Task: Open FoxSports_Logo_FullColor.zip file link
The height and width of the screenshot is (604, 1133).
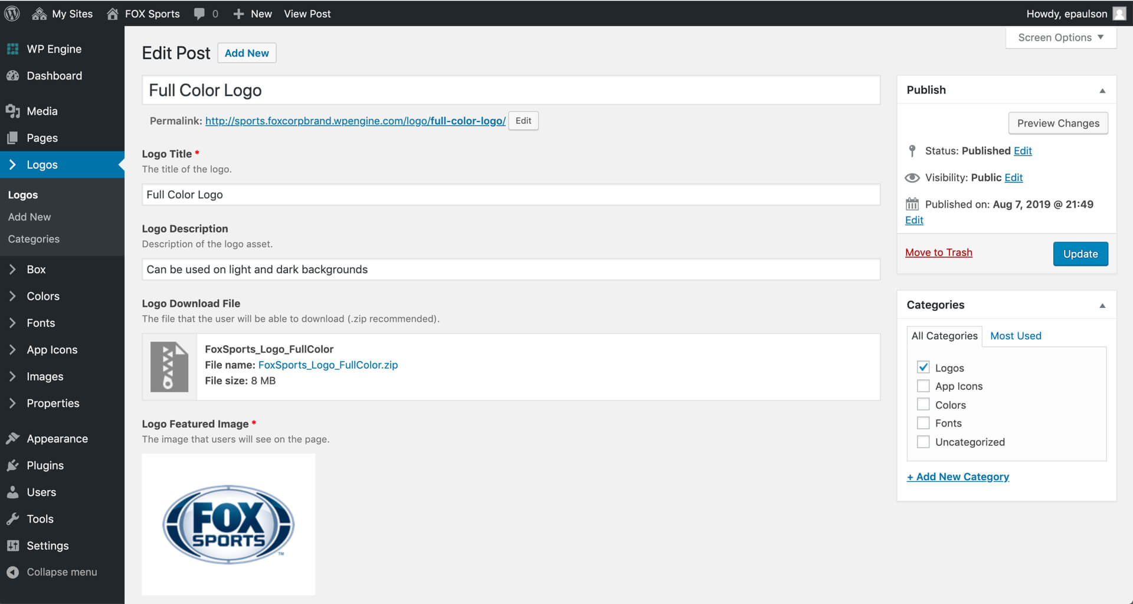Action: pos(328,365)
